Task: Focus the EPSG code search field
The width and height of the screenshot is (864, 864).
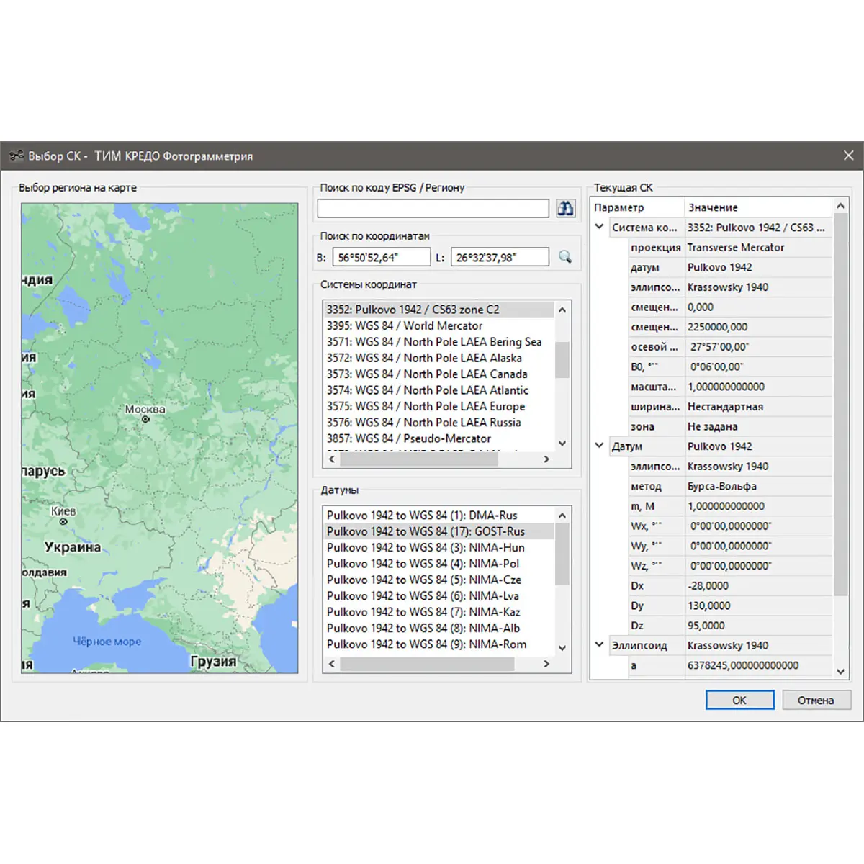Action: (x=433, y=209)
